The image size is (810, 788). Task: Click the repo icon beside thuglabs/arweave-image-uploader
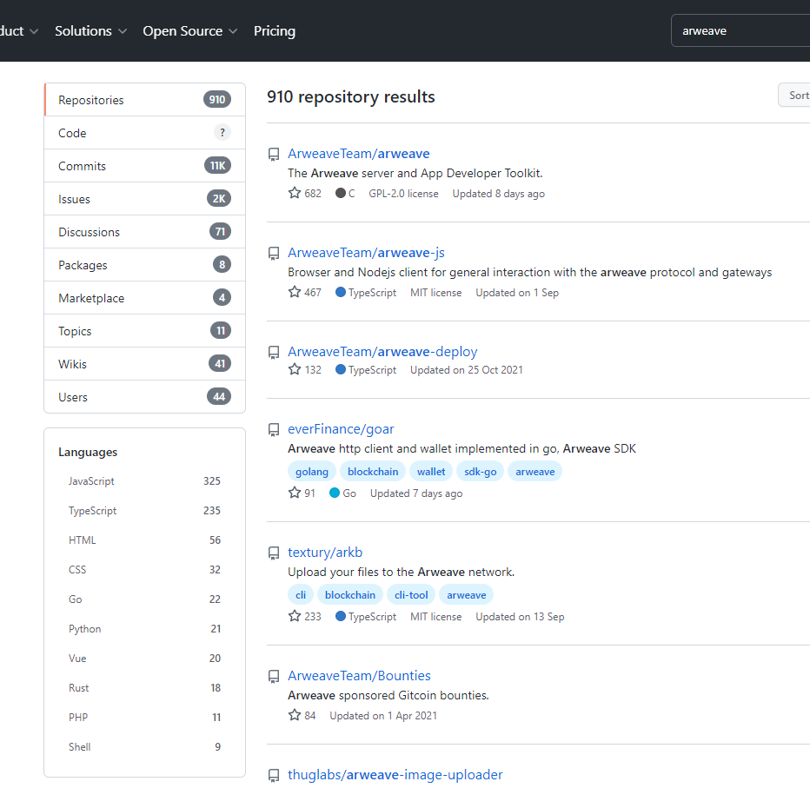point(273,775)
